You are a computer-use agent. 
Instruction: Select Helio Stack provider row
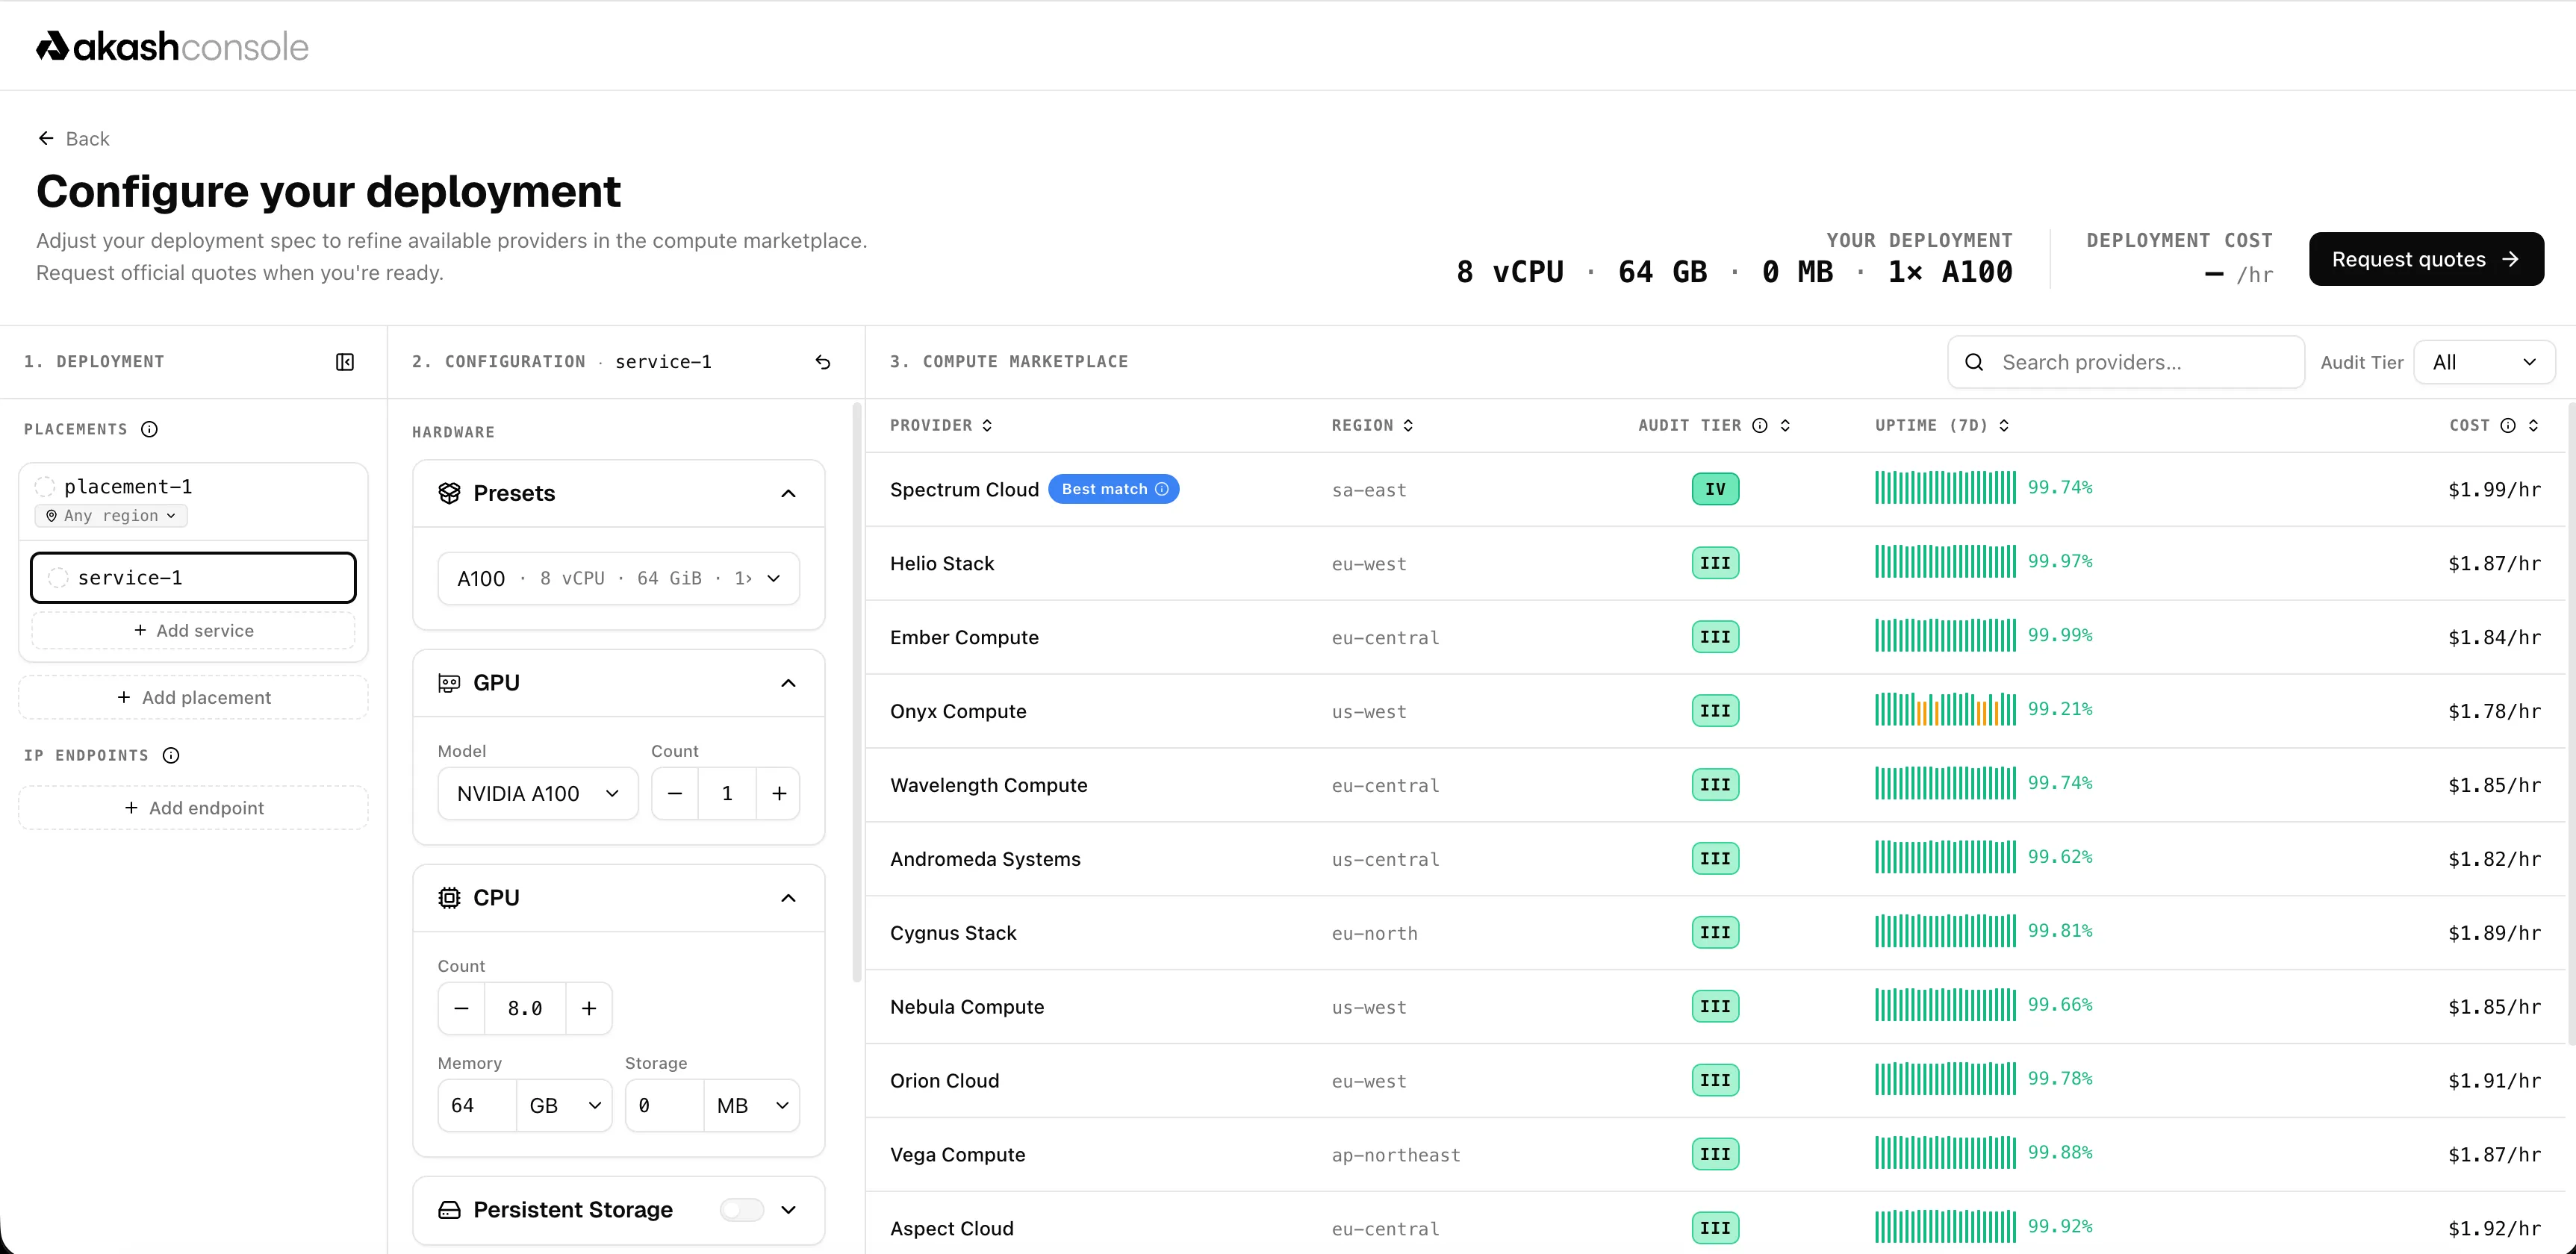1716,563
